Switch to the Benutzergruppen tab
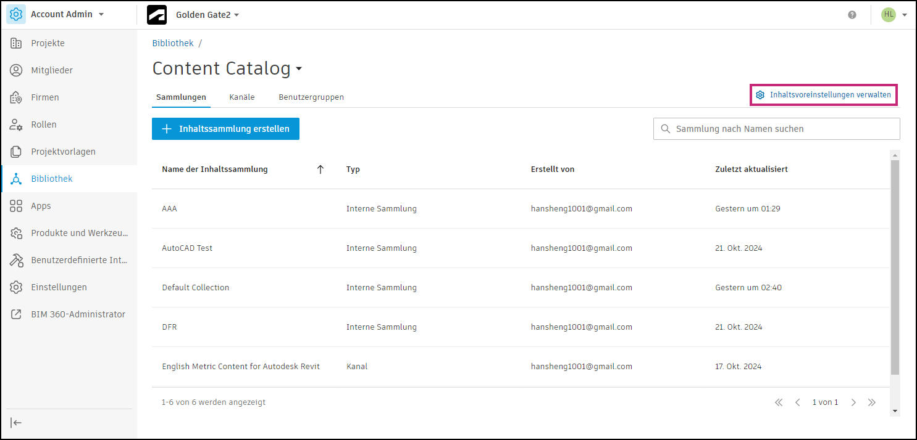 pyautogui.click(x=311, y=97)
